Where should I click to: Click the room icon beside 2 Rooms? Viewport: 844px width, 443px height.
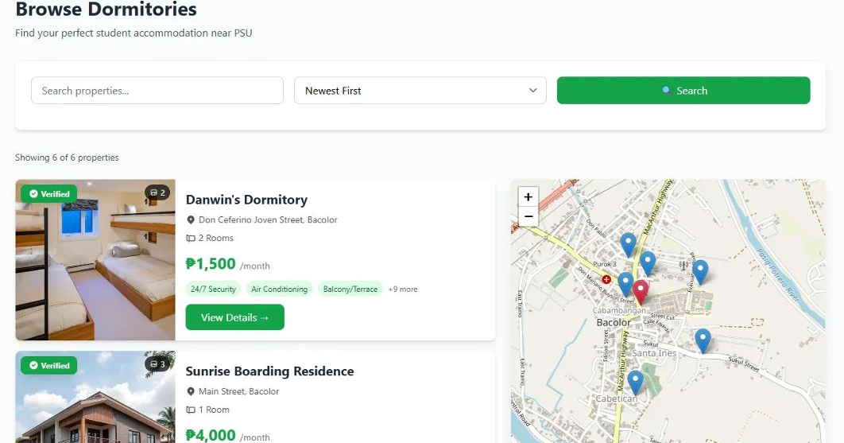pyautogui.click(x=191, y=239)
